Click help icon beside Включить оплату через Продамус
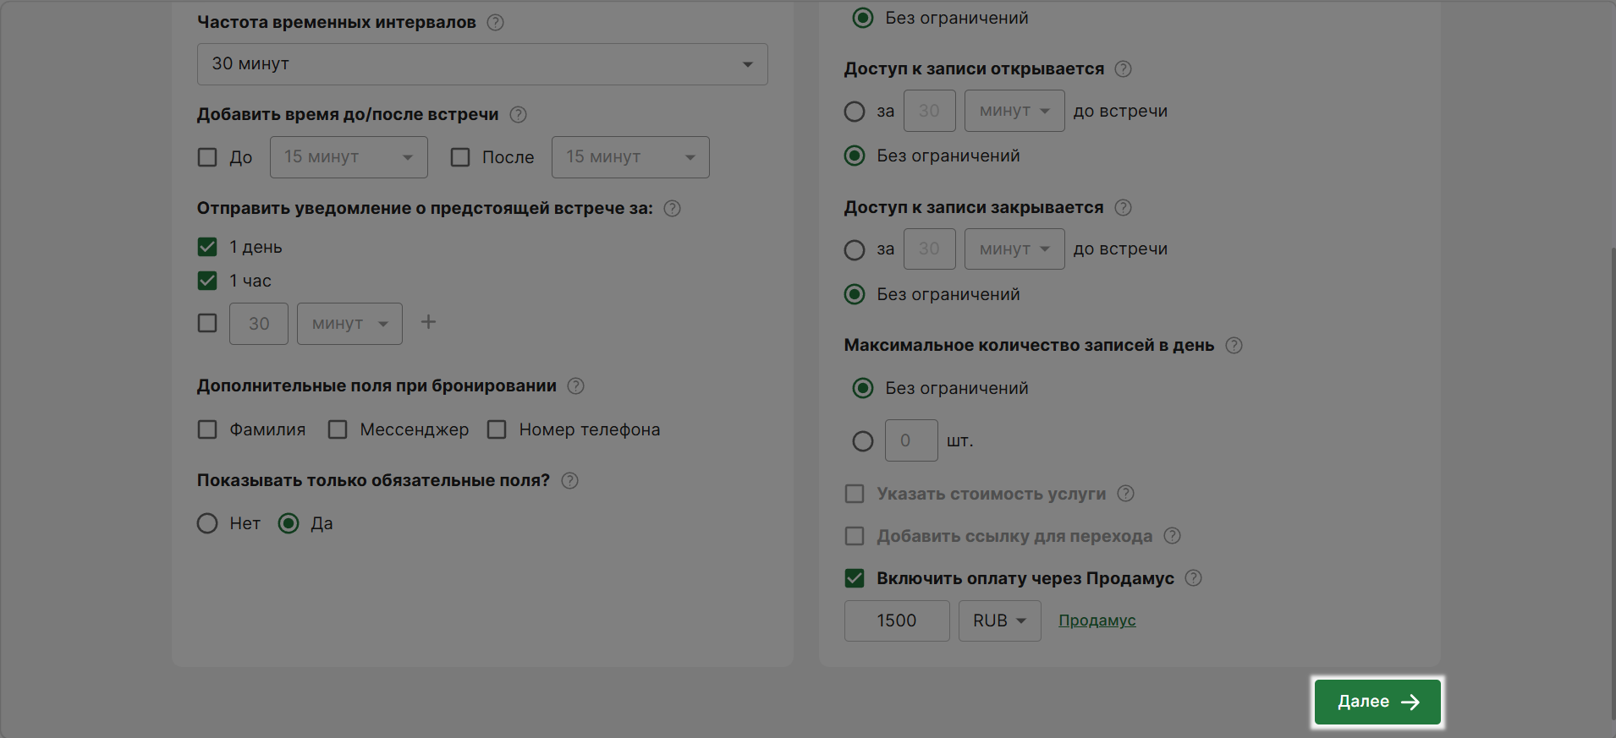This screenshot has height=738, width=1616. (x=1193, y=578)
